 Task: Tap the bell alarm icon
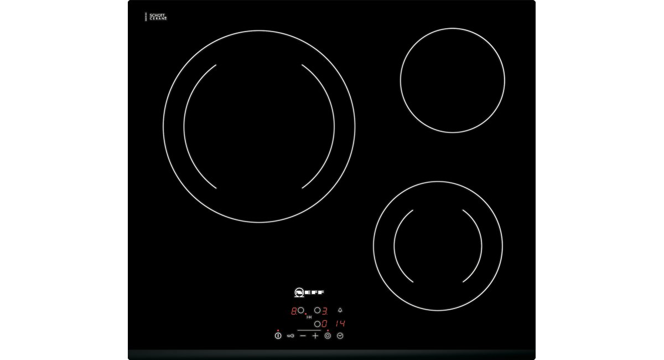[x=340, y=311]
